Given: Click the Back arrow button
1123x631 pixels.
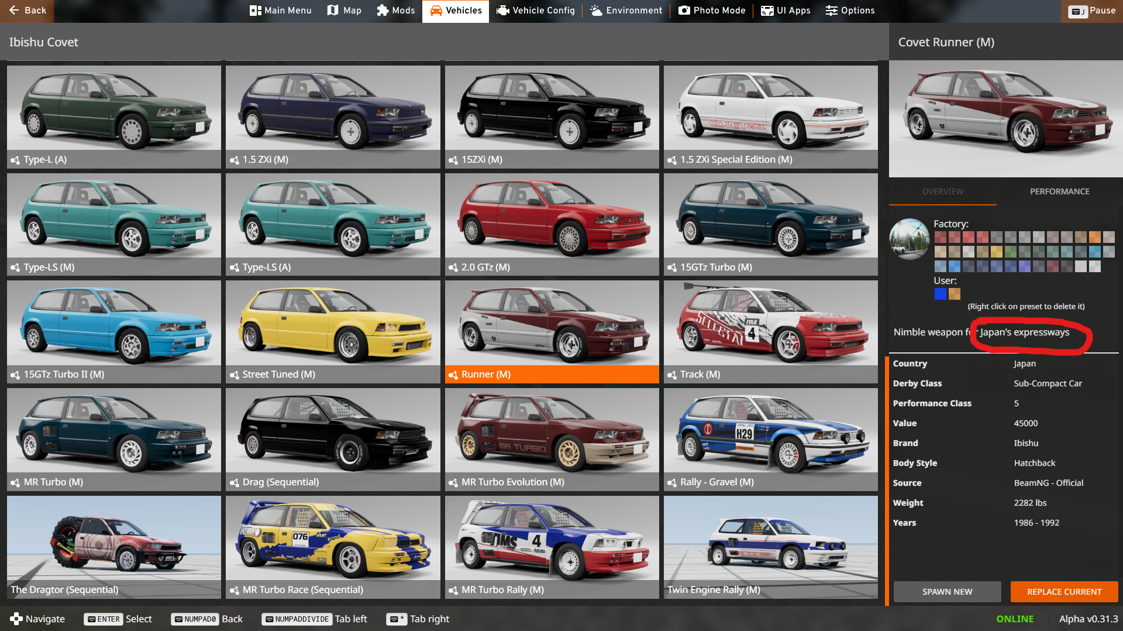Looking at the screenshot, I should click(x=27, y=11).
